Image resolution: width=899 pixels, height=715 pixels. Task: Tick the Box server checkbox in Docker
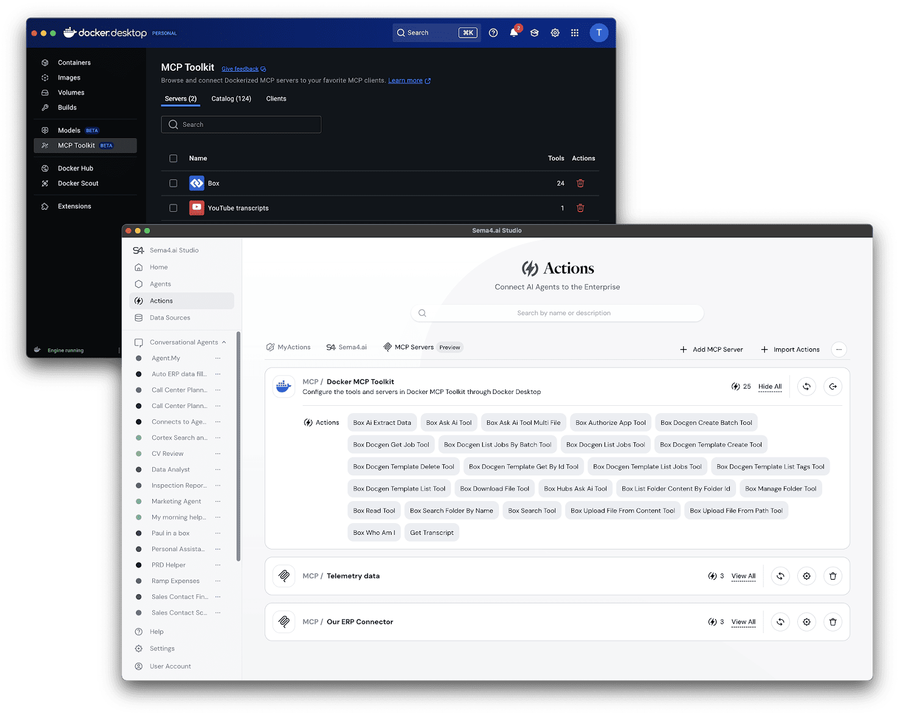click(173, 183)
